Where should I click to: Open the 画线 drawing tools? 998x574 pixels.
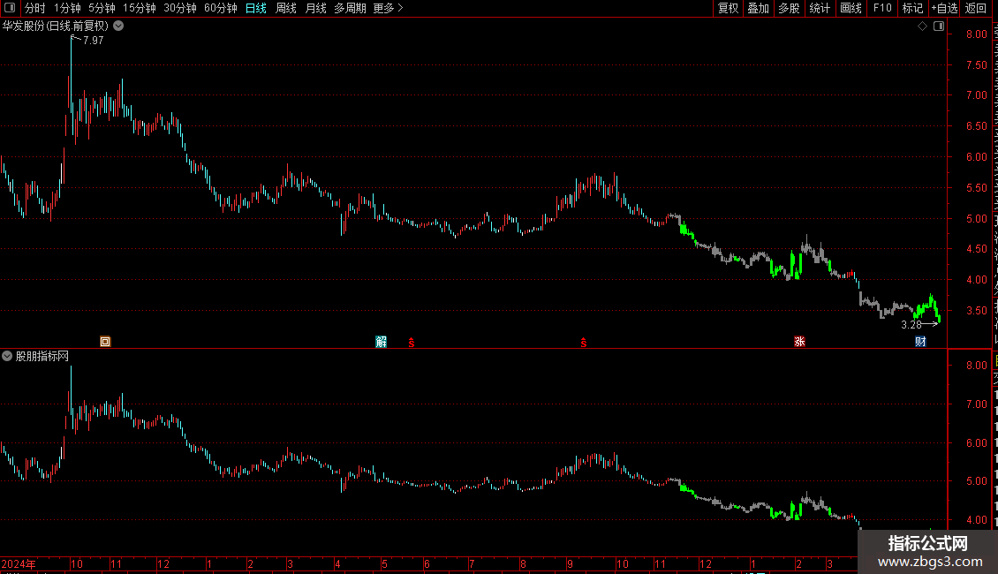point(851,8)
